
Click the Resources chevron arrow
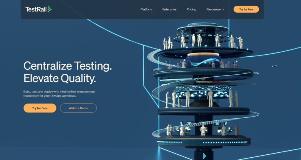(223, 9)
